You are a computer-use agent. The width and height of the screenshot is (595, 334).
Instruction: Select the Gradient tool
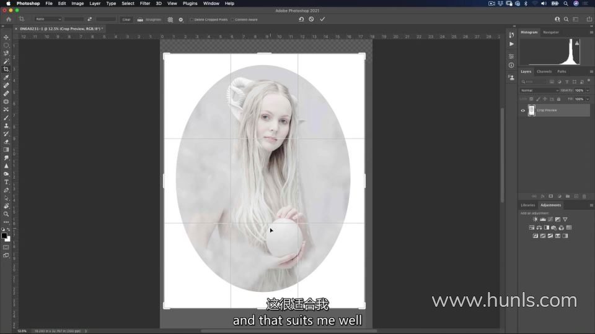pyautogui.click(x=6, y=150)
